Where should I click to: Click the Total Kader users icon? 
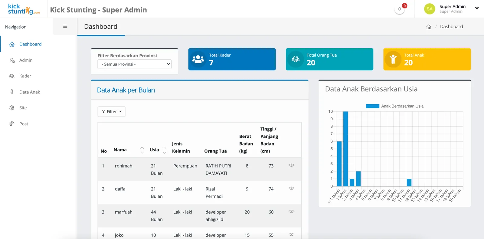click(x=198, y=59)
